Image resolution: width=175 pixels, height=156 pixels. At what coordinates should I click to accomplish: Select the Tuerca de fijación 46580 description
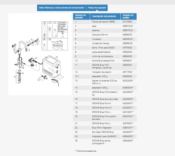104,22
